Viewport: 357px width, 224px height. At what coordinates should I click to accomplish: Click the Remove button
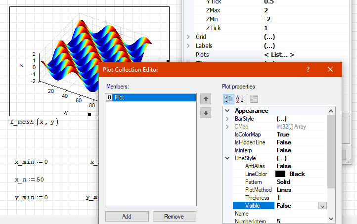point(174,216)
